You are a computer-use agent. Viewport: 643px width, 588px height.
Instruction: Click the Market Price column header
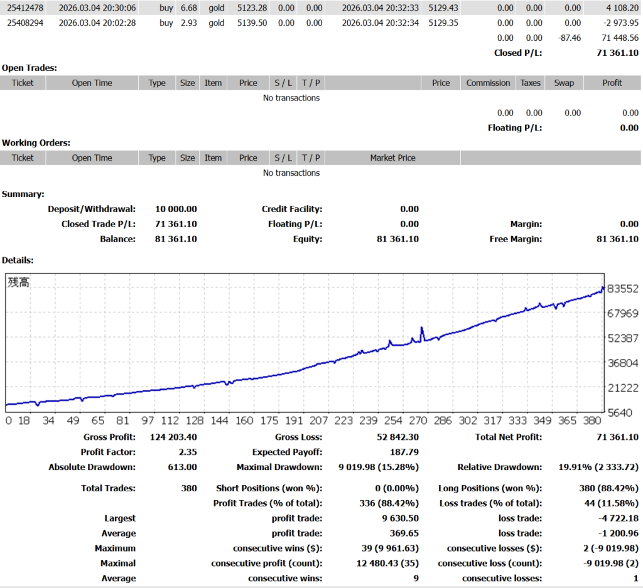(x=392, y=158)
